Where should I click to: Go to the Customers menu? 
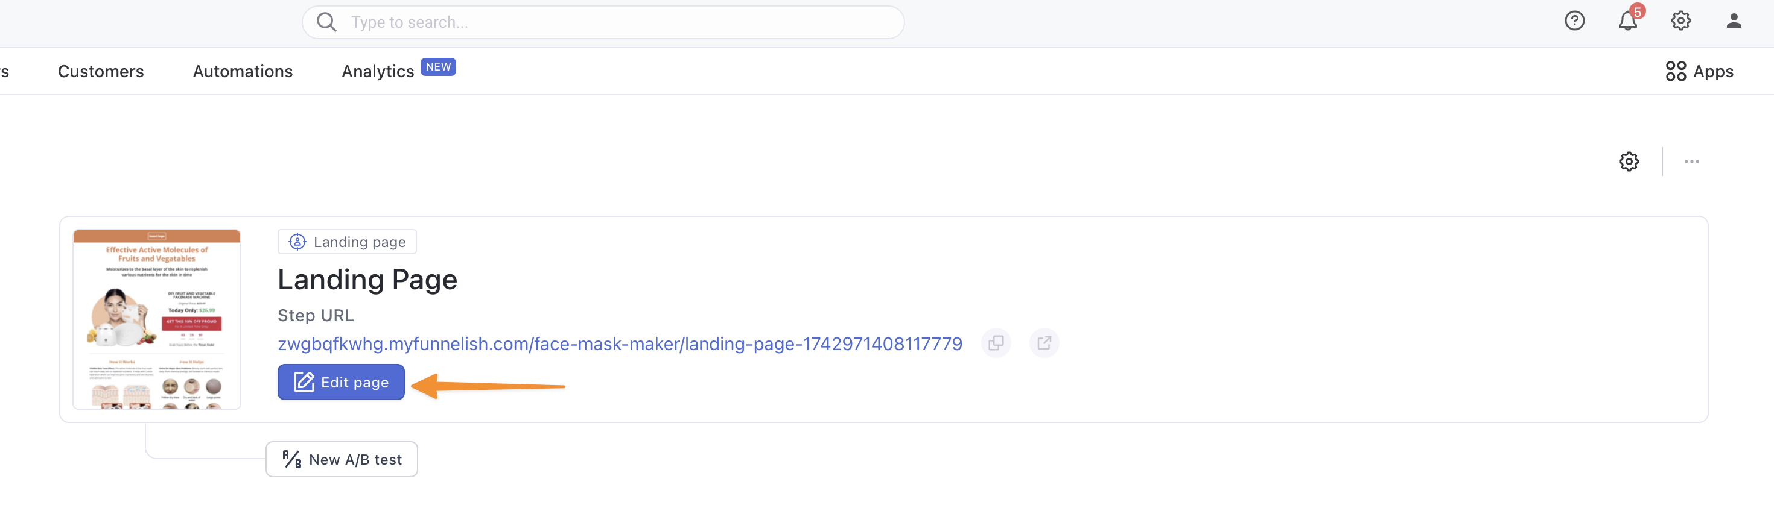pos(101,72)
